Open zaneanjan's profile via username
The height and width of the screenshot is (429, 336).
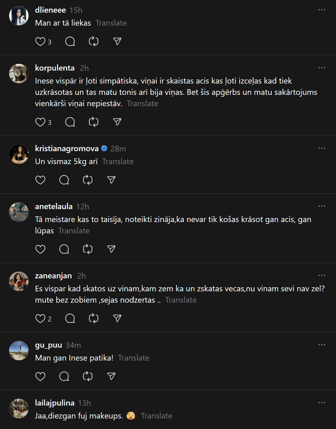coord(53,276)
